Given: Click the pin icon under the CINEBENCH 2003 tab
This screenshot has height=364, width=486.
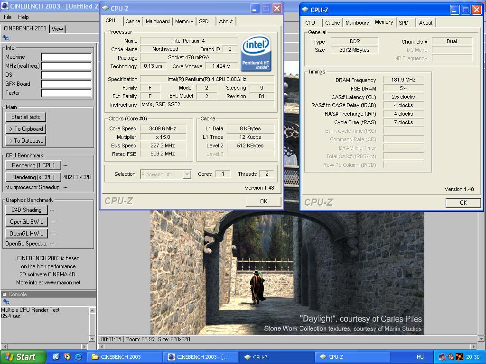Looking at the screenshot, I should (6, 38).
